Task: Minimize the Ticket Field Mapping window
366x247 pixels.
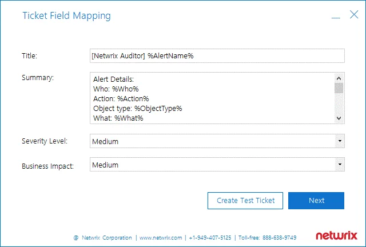Action: pos(336,18)
